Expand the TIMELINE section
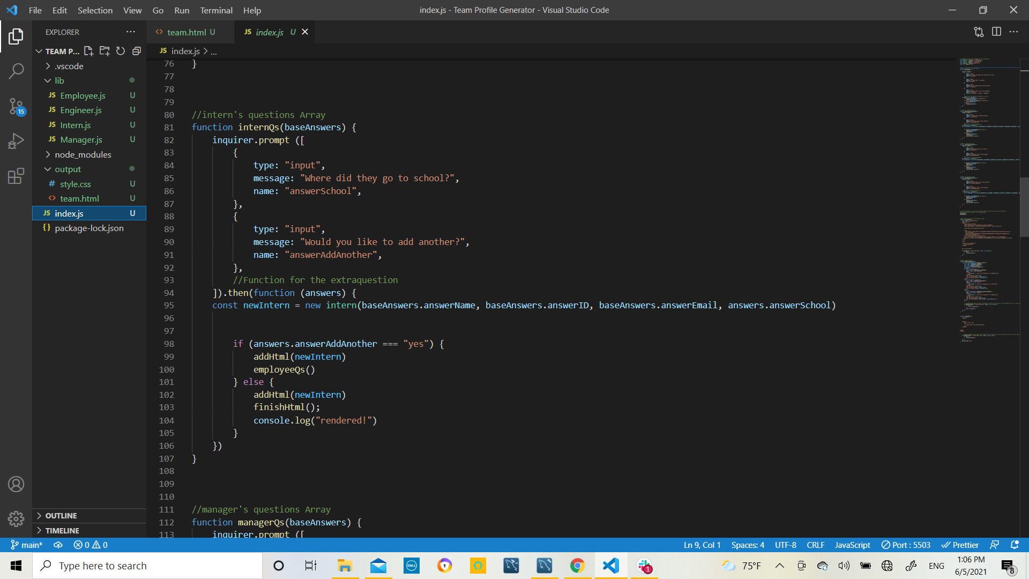 (89, 531)
